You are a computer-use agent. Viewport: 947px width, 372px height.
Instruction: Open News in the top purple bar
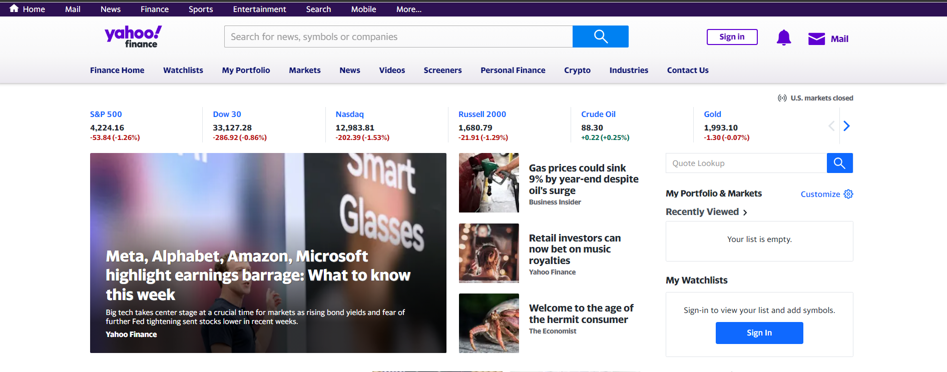point(111,9)
